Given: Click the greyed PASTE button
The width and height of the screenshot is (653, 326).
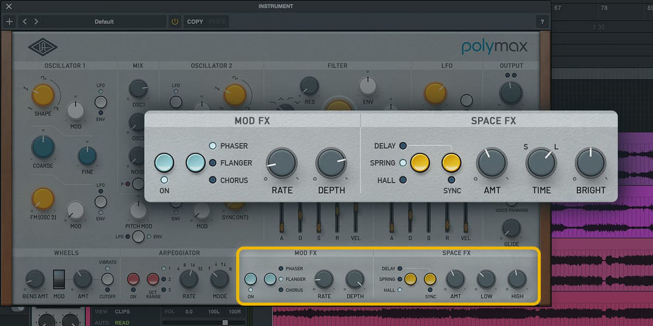Looking at the screenshot, I should tap(218, 22).
